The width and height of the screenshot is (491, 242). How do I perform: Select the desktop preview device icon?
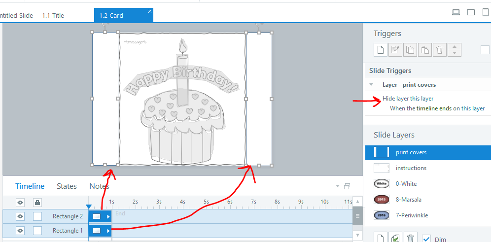click(x=456, y=12)
